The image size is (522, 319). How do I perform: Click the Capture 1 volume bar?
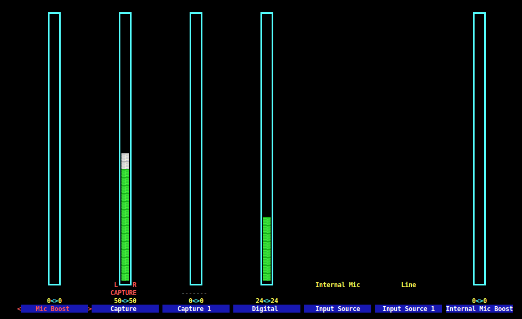[196, 149]
